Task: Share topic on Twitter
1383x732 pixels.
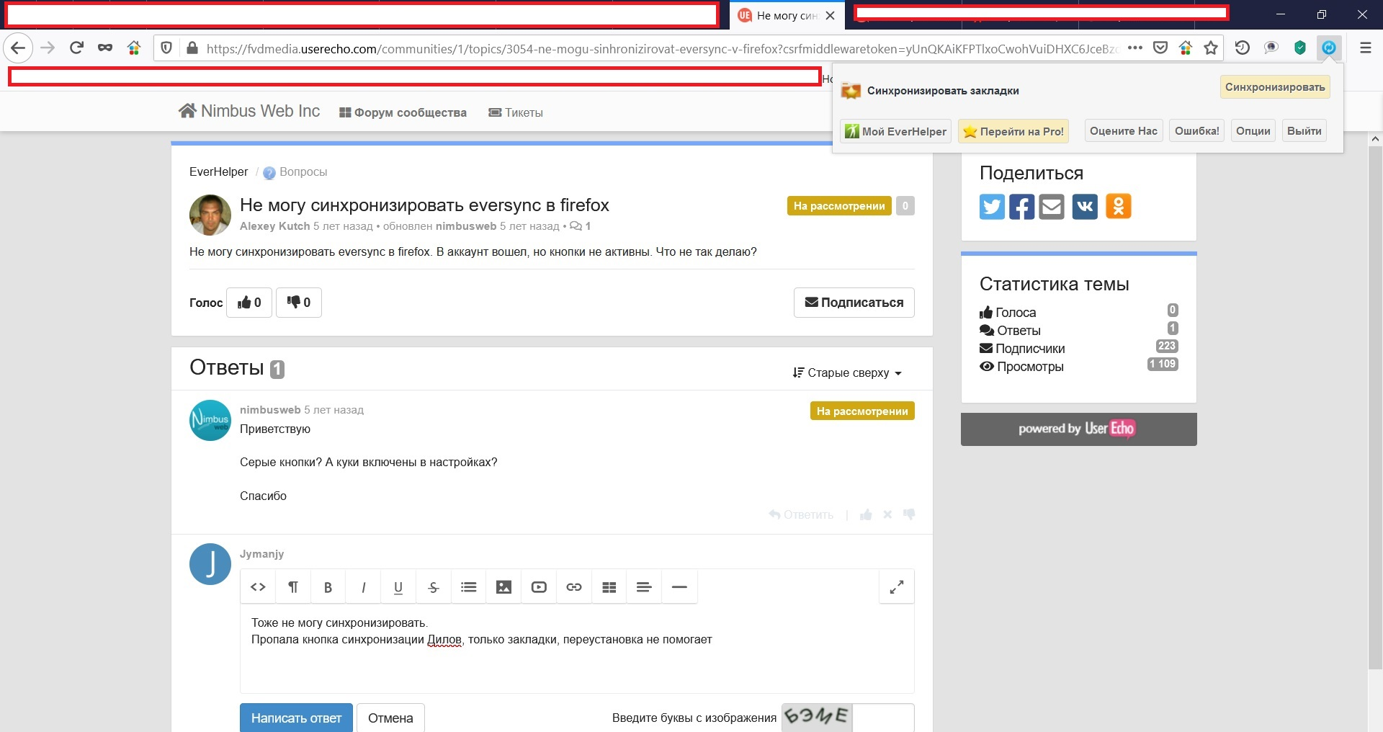Action: (x=992, y=207)
